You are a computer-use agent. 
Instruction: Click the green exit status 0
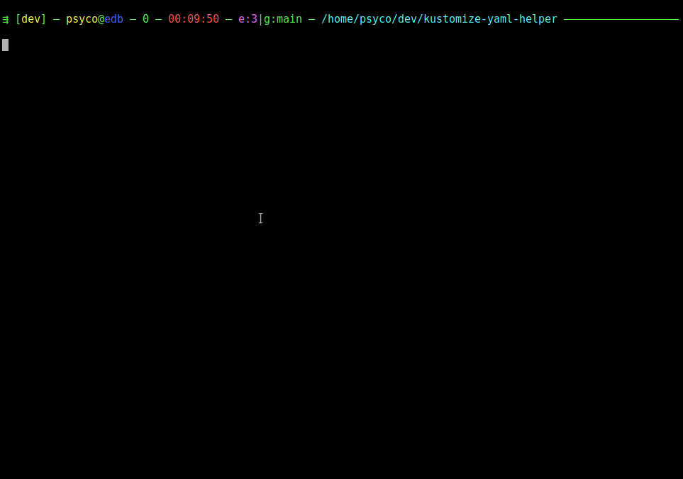[x=145, y=19]
